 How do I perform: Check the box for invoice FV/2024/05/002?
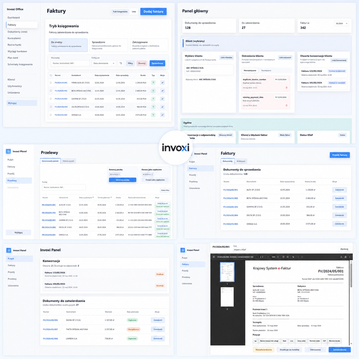point(51,91)
